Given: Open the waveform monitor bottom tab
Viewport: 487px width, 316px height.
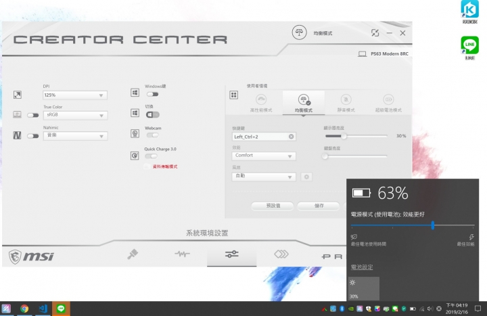Looking at the screenshot, I should point(182,254).
